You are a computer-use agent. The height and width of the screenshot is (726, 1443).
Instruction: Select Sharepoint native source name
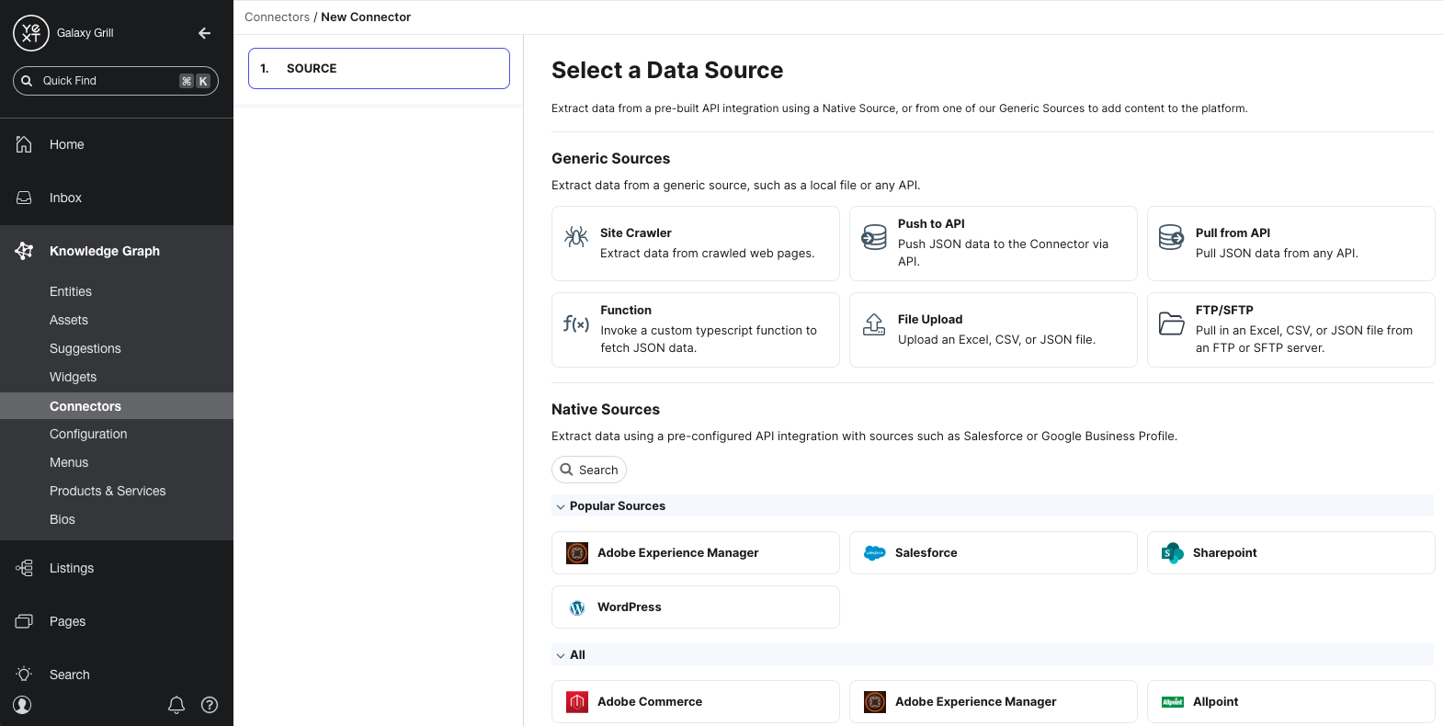point(1225,552)
